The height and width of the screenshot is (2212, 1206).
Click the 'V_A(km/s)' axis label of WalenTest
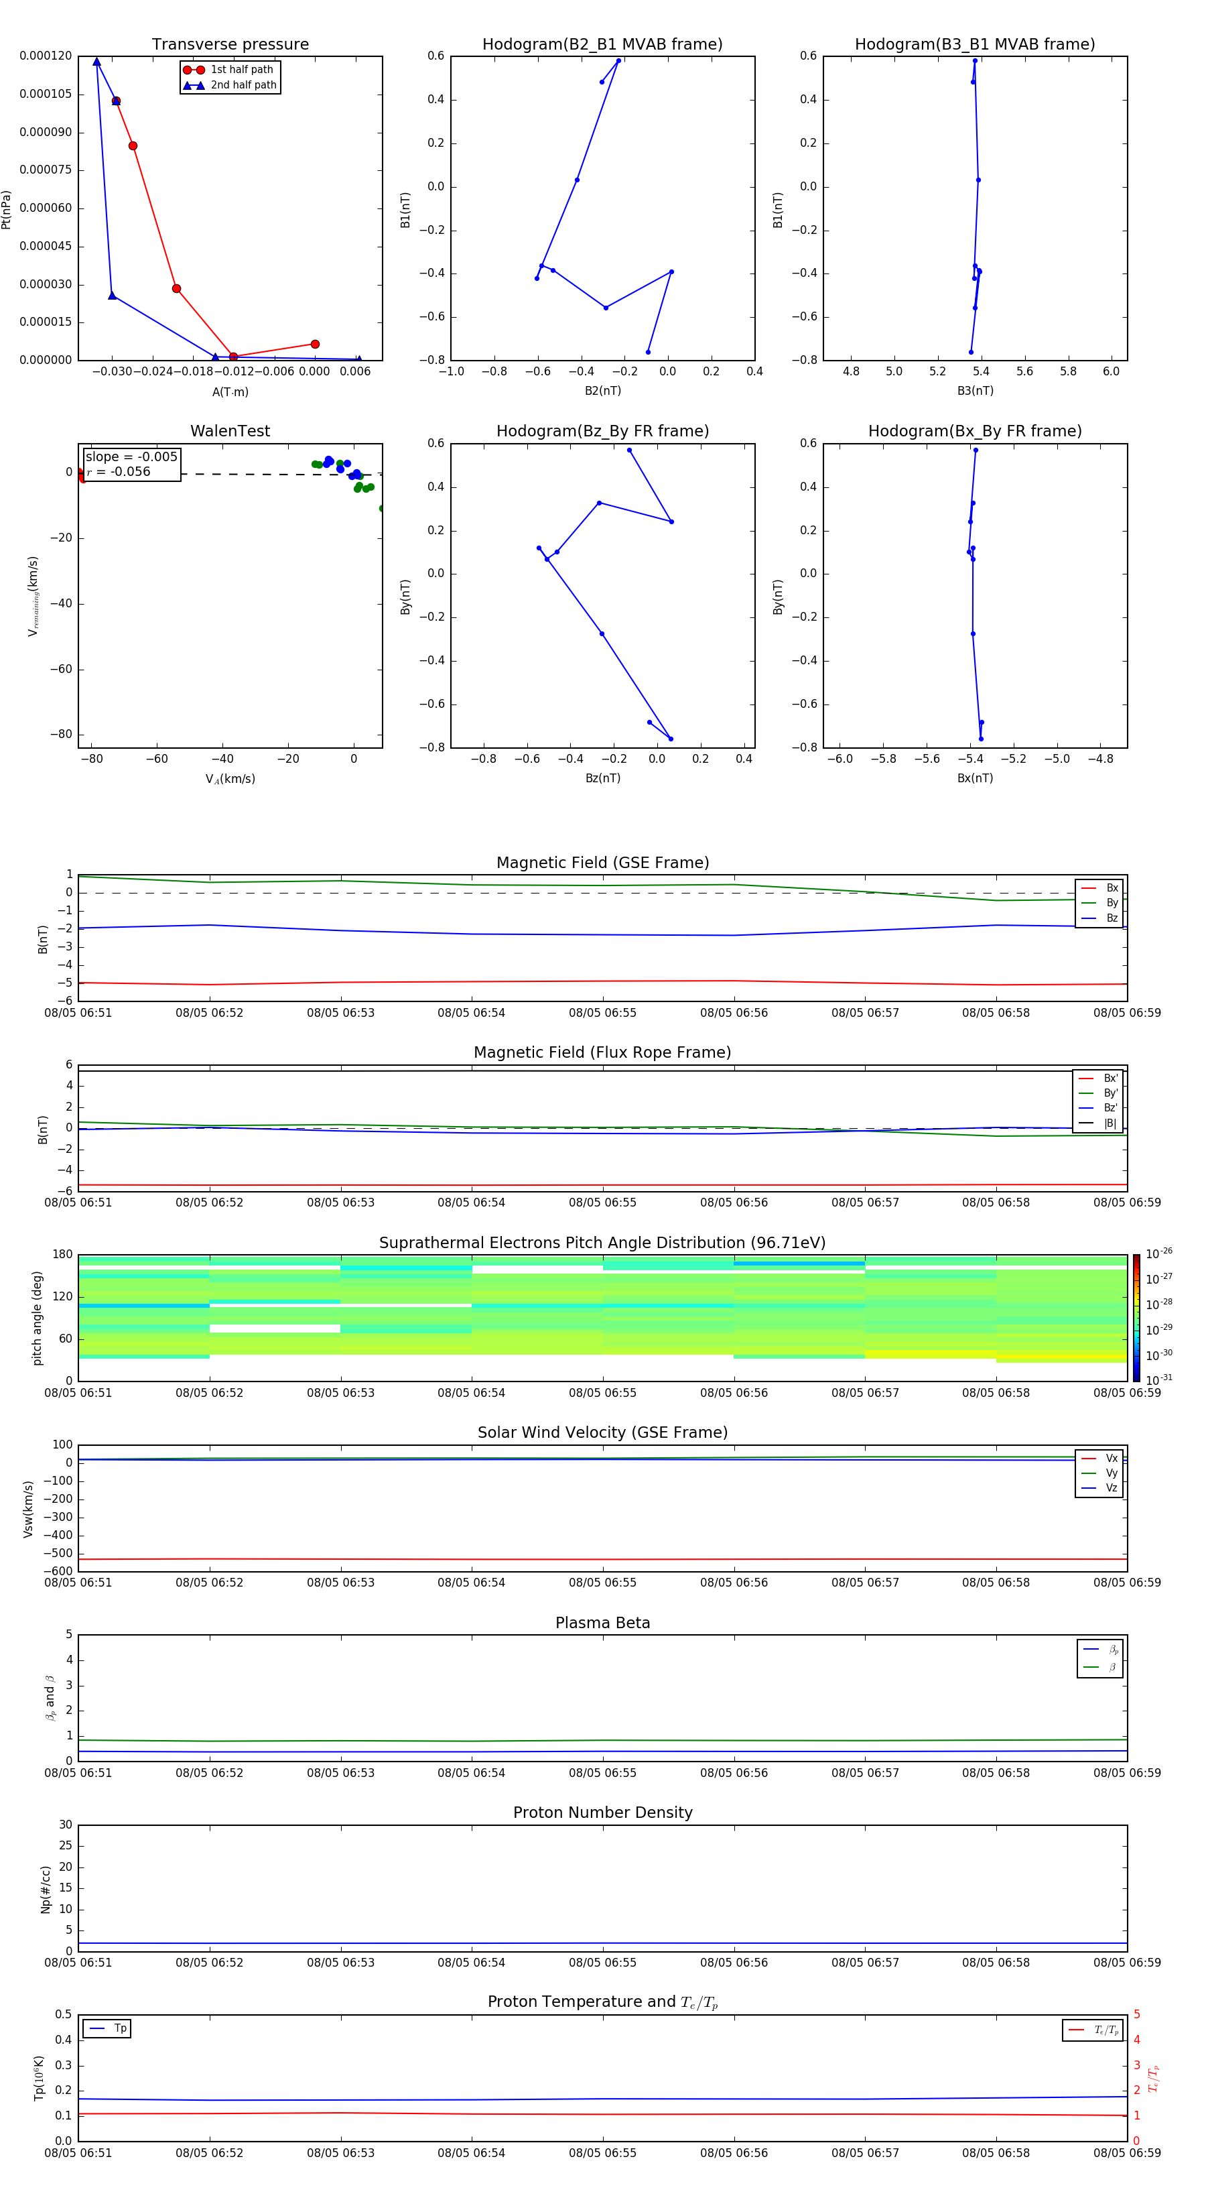(x=230, y=780)
